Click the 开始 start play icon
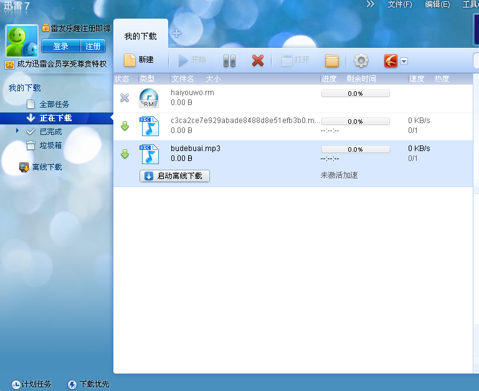 click(183, 60)
